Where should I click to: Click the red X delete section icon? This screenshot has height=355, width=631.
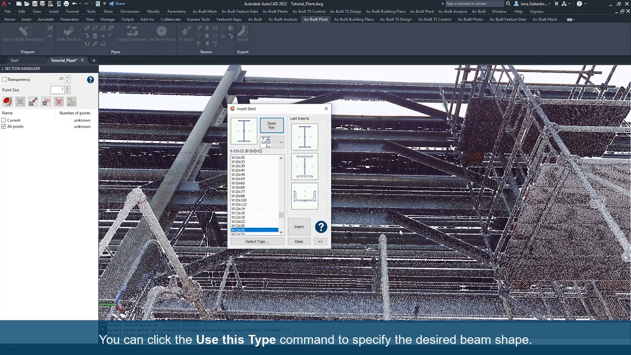coord(59,102)
